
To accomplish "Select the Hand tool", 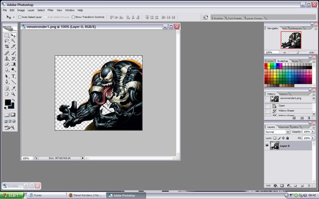I will (7, 94).
